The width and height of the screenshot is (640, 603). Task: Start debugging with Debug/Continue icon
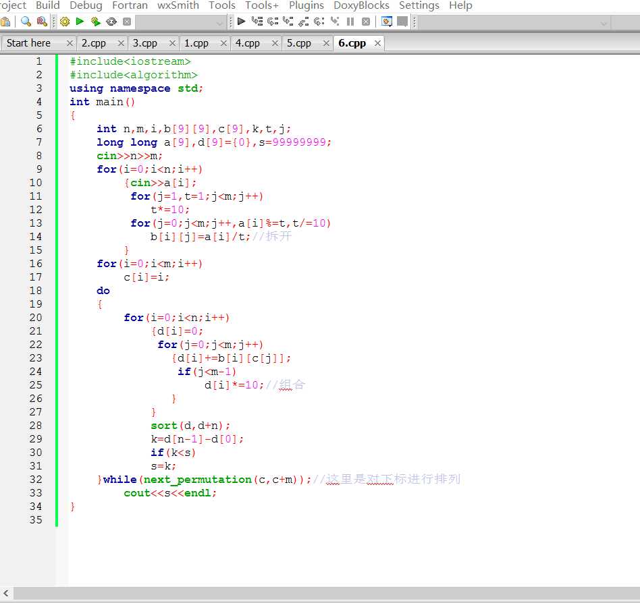click(x=241, y=21)
